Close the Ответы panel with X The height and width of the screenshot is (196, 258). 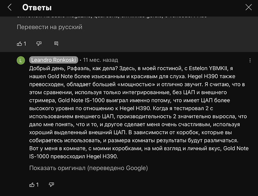(x=249, y=7)
